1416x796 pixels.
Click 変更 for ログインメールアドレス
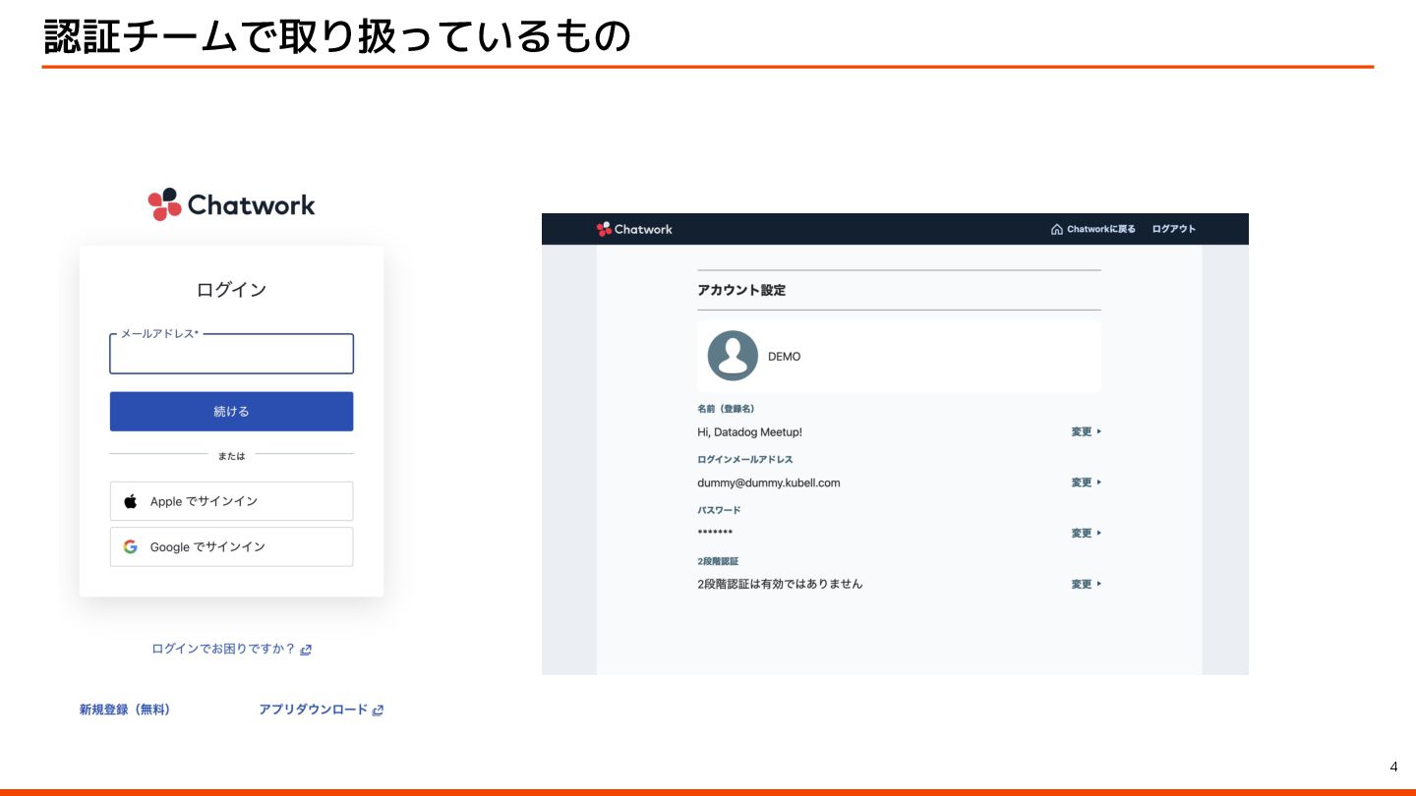[1087, 483]
